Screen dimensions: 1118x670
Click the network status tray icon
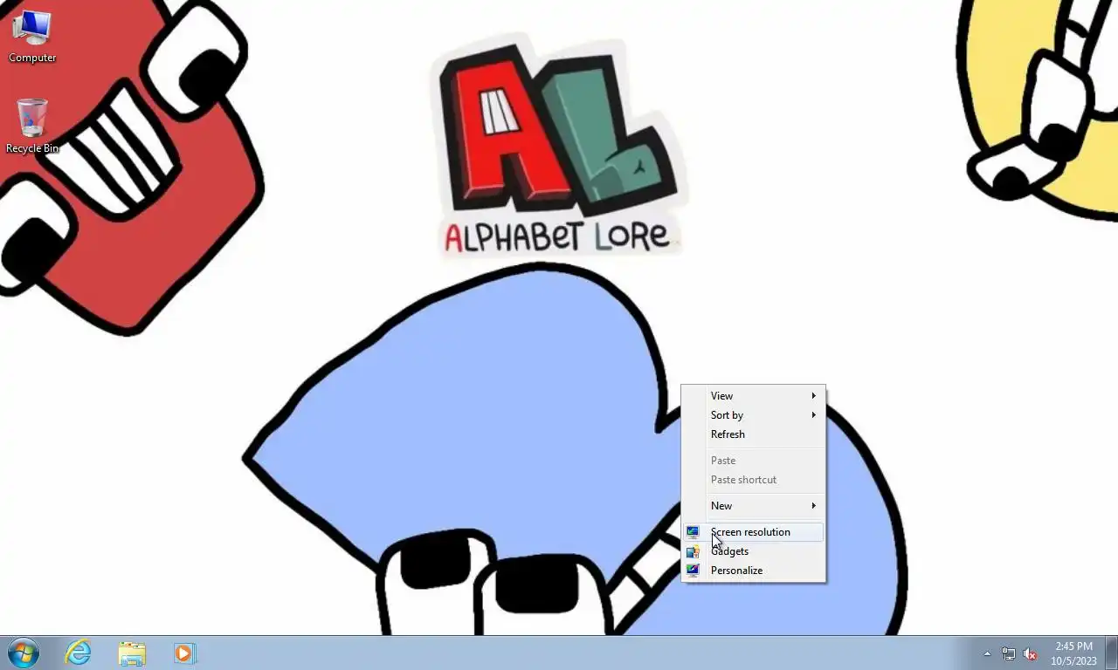(x=1009, y=653)
